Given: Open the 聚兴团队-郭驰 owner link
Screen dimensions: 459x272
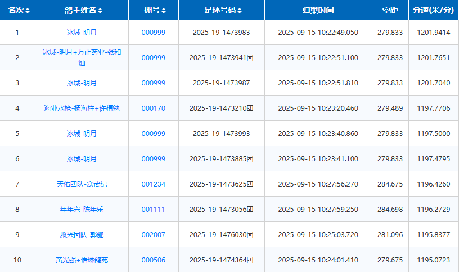Looking at the screenshot, I should 82,234.
